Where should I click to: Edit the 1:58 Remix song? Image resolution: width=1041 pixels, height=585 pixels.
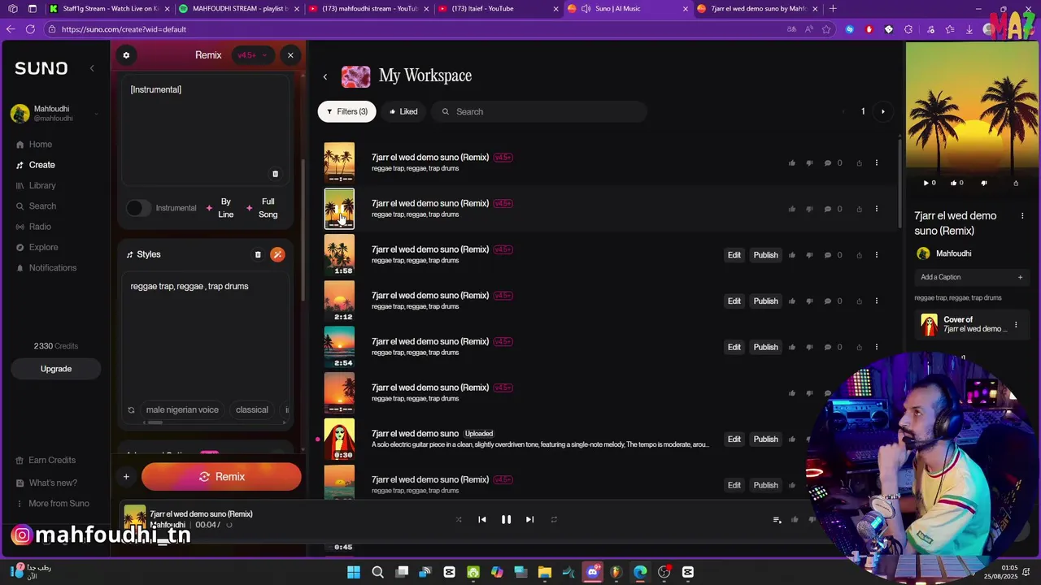click(x=734, y=255)
